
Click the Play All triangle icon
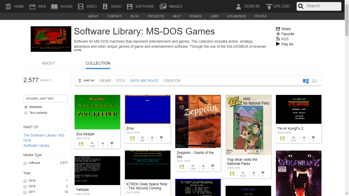(278, 44)
